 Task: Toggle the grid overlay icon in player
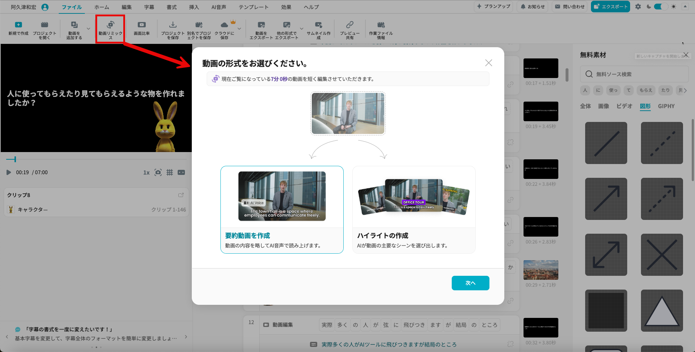(170, 172)
